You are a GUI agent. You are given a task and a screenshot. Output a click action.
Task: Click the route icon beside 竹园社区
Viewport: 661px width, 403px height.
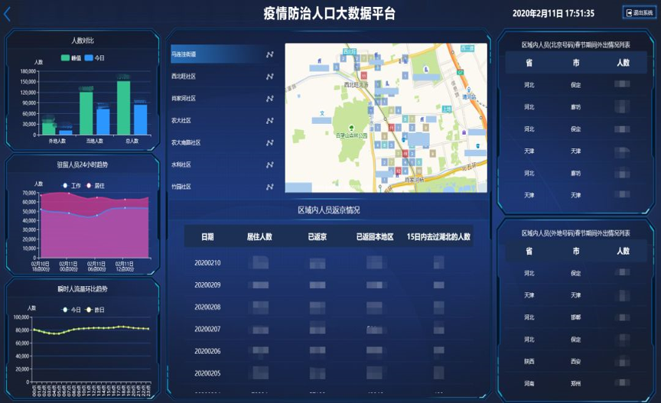pos(269,186)
